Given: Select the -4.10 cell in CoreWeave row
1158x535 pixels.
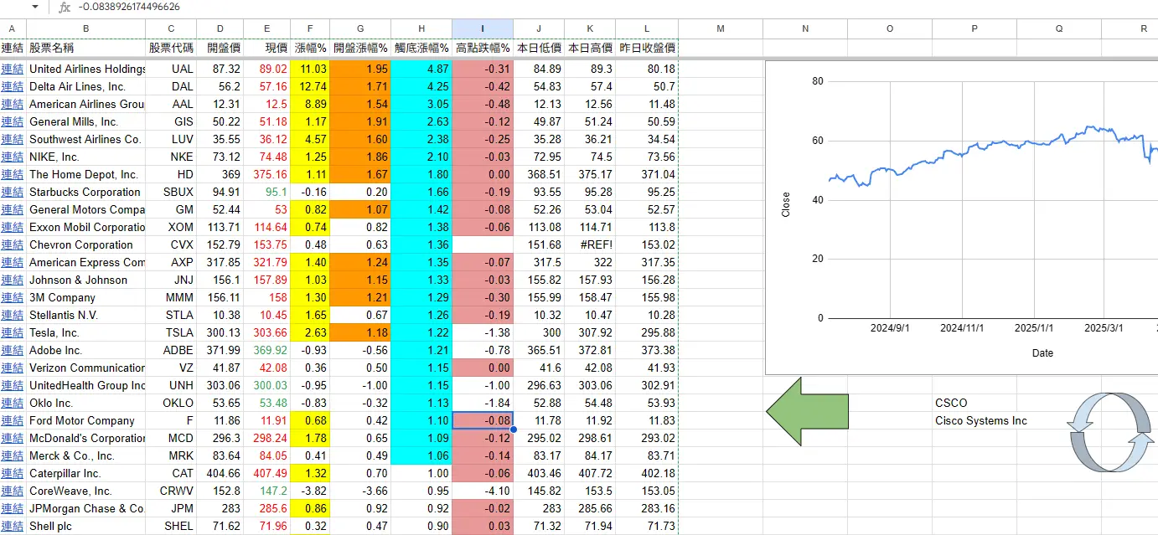Looking at the screenshot, I should click(x=483, y=491).
